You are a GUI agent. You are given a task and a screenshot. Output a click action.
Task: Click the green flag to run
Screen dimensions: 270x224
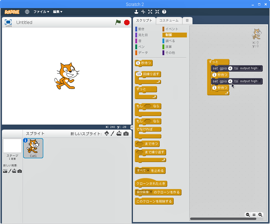[118, 22]
